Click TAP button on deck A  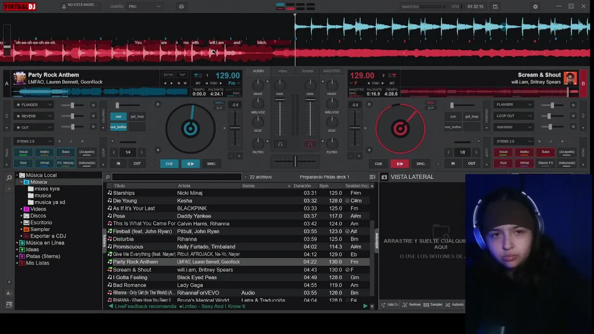coord(182,75)
